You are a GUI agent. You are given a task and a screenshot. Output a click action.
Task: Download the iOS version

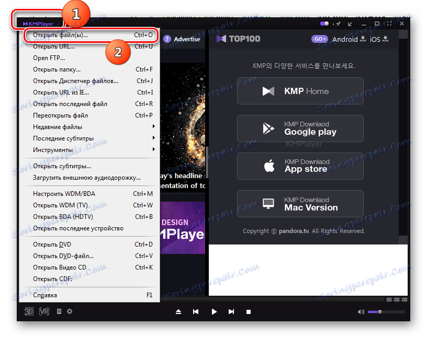click(x=379, y=39)
